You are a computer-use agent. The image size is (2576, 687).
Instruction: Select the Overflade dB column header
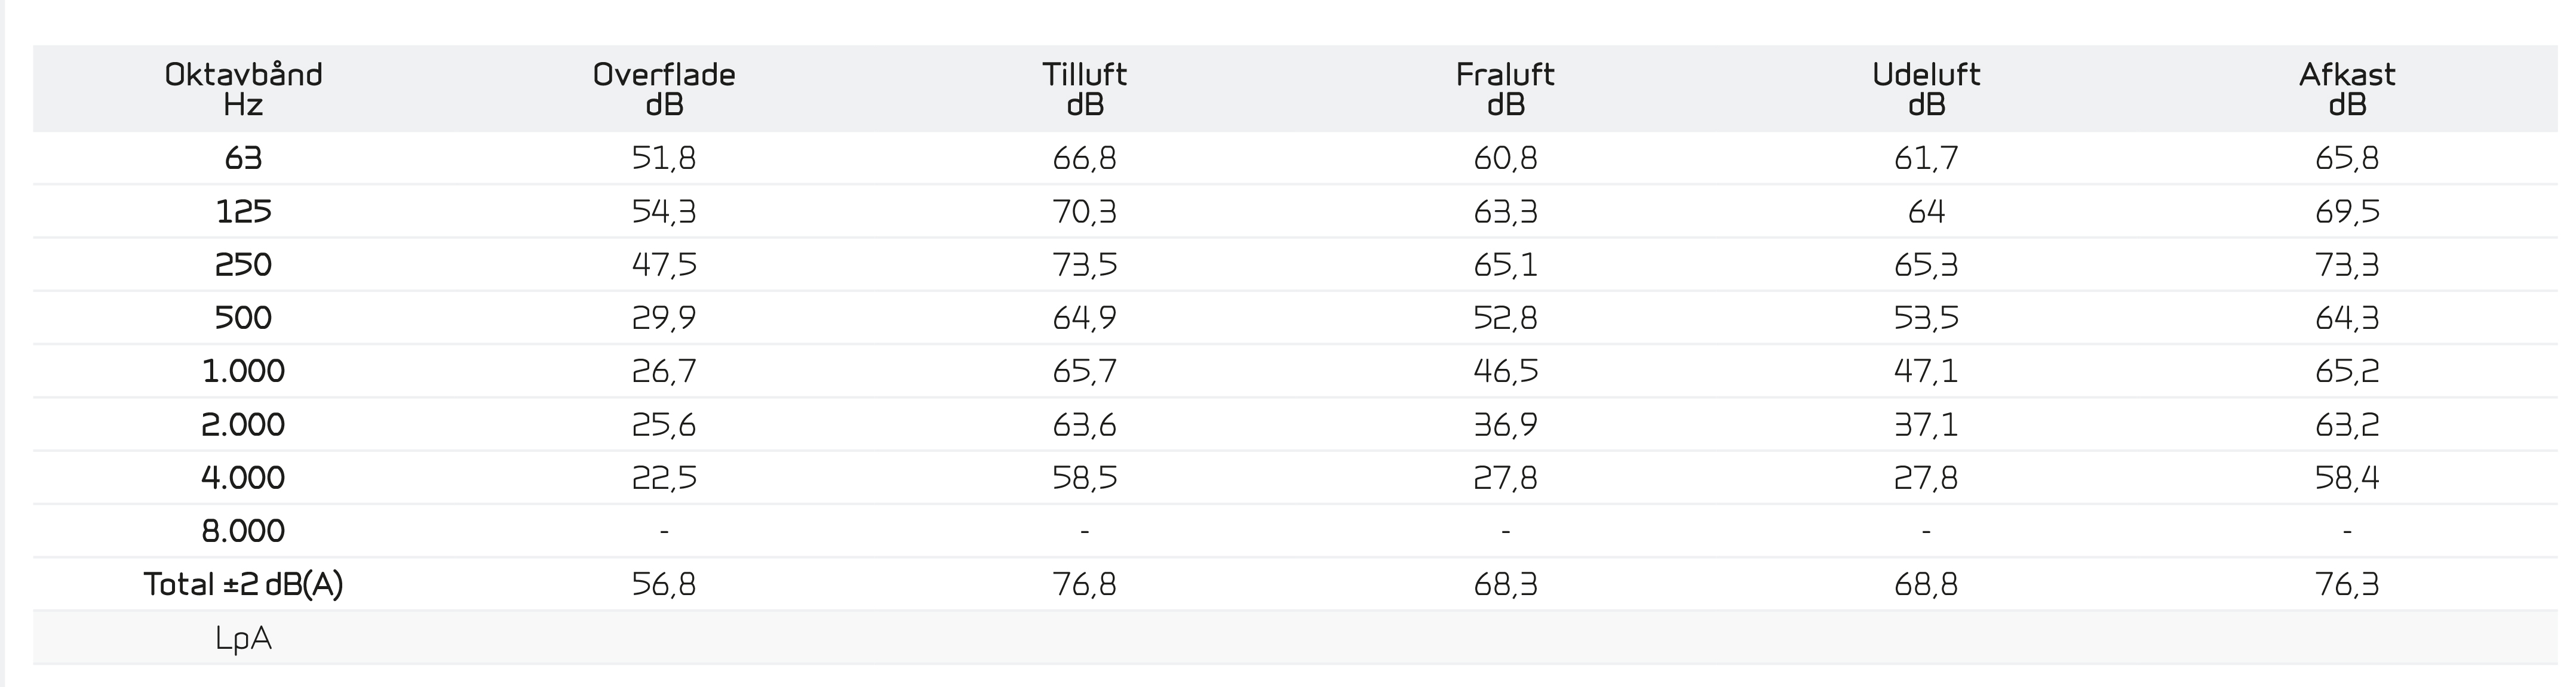click(x=664, y=89)
